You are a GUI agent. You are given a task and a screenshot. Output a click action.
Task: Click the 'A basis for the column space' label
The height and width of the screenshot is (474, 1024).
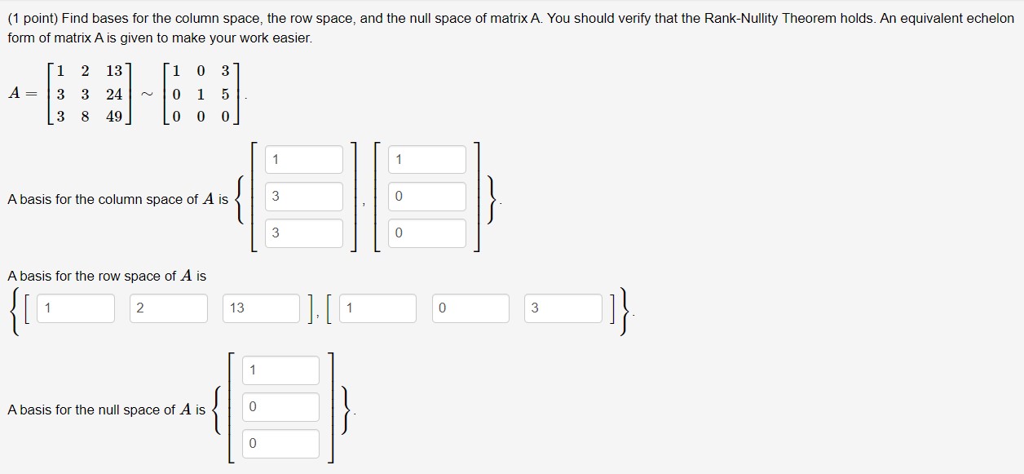pos(117,199)
